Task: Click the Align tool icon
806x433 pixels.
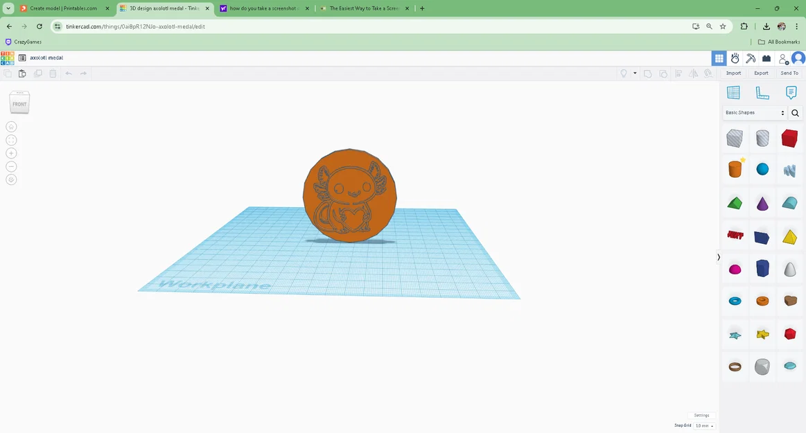Action: pyautogui.click(x=678, y=73)
